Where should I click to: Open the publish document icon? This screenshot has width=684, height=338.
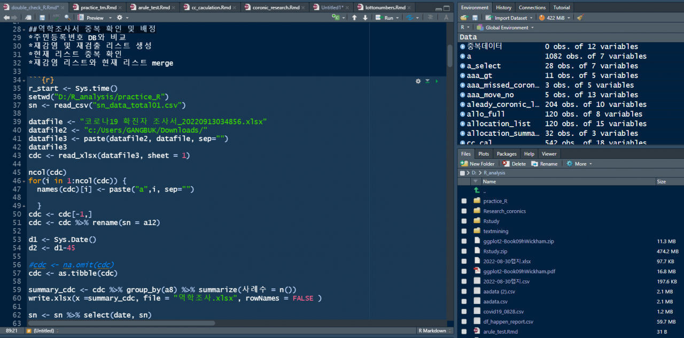pyautogui.click(x=410, y=18)
